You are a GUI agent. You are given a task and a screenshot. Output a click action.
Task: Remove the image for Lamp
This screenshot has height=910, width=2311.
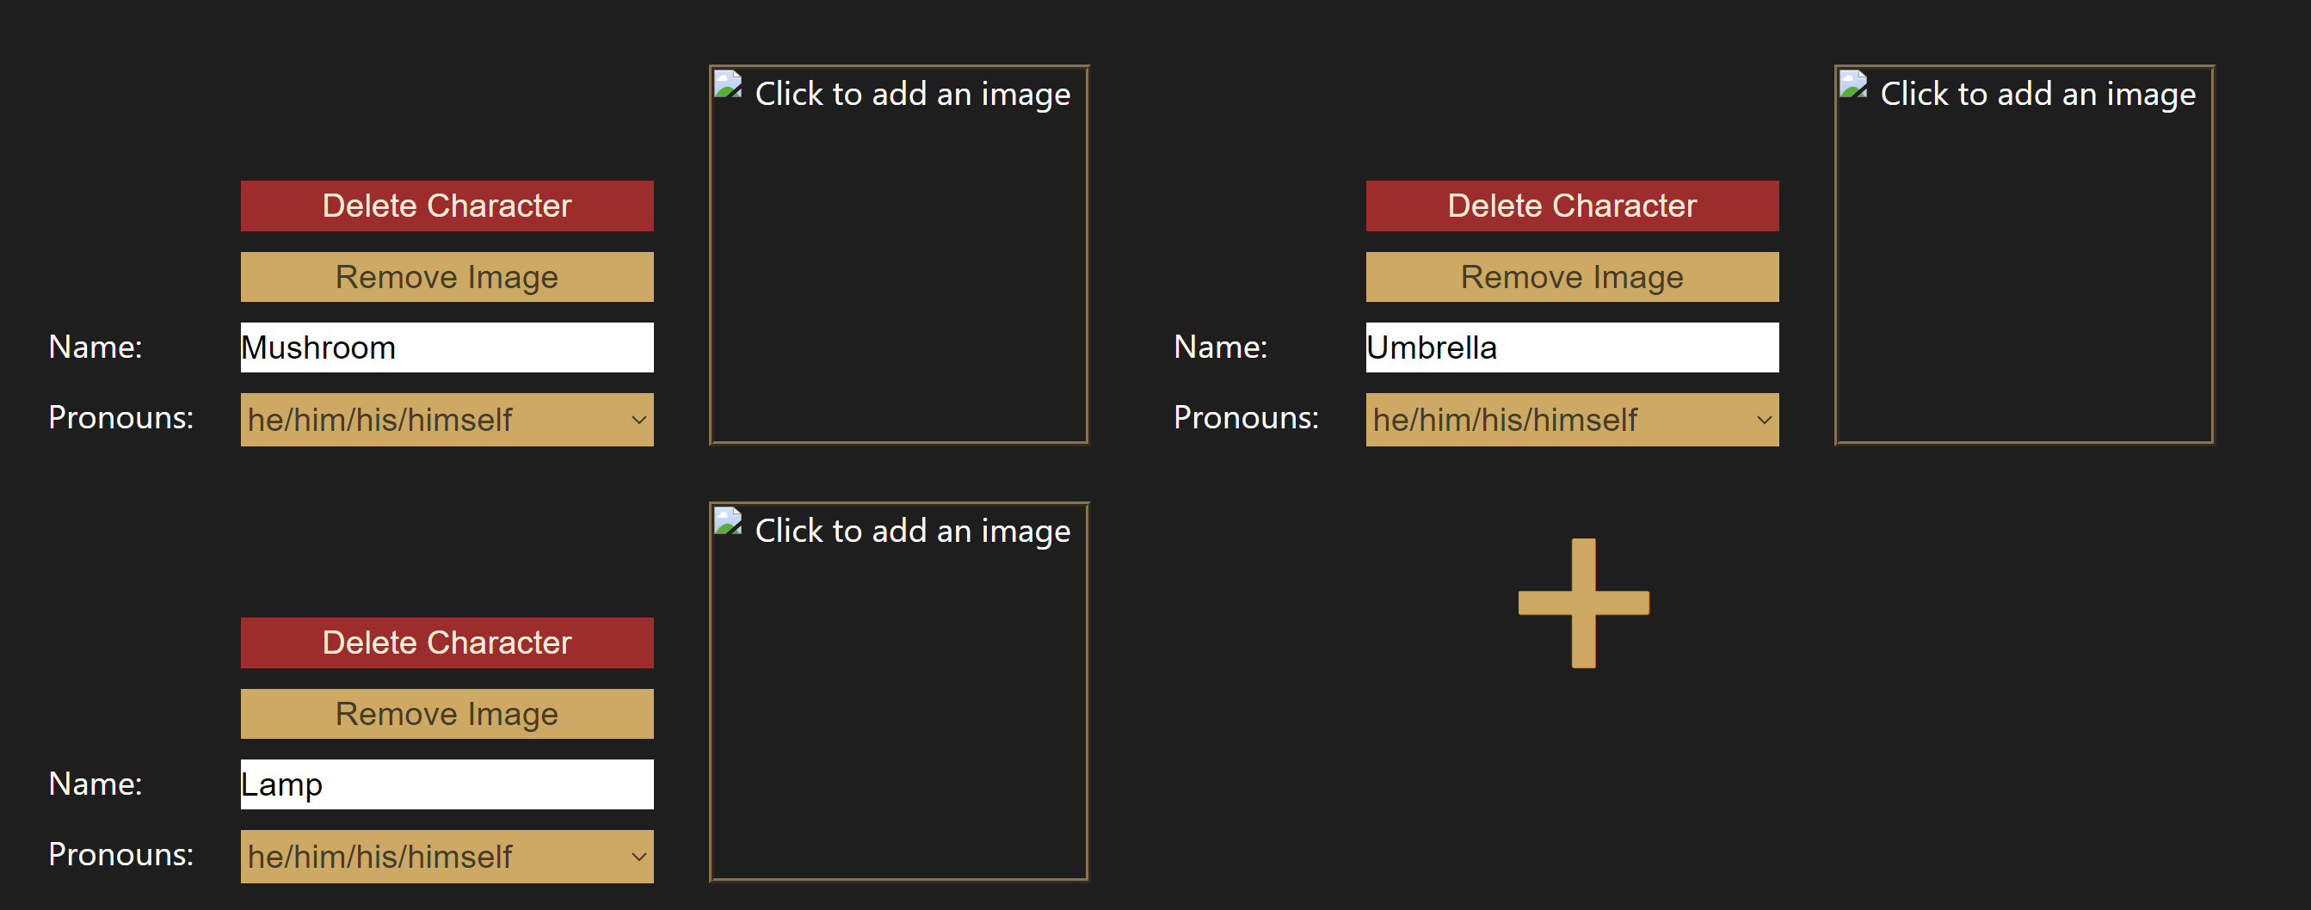click(446, 714)
